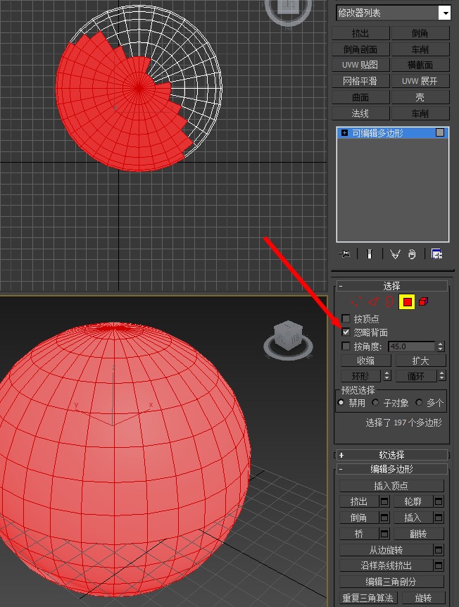Open settings box next to 倒角 in 编辑多边形
The image size is (459, 607).
384,518
